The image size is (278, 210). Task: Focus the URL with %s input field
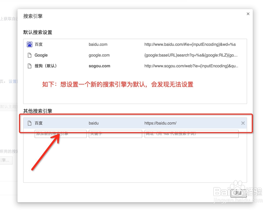click(x=192, y=134)
